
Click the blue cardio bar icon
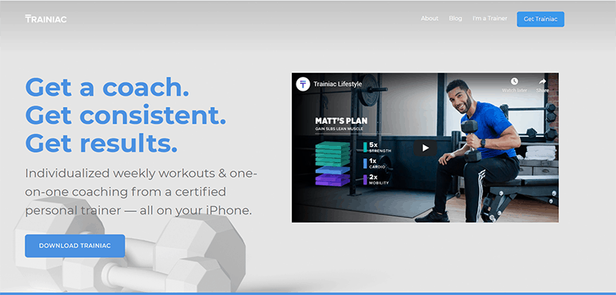pos(365,164)
